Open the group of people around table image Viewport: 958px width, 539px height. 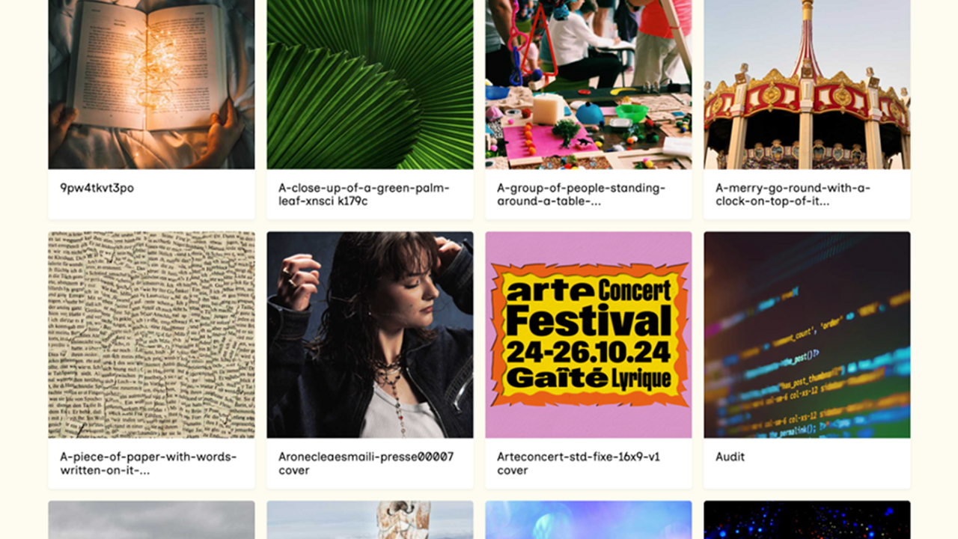click(588, 84)
